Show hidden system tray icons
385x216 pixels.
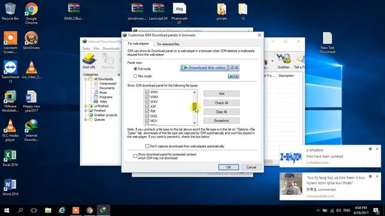[x=318, y=211]
